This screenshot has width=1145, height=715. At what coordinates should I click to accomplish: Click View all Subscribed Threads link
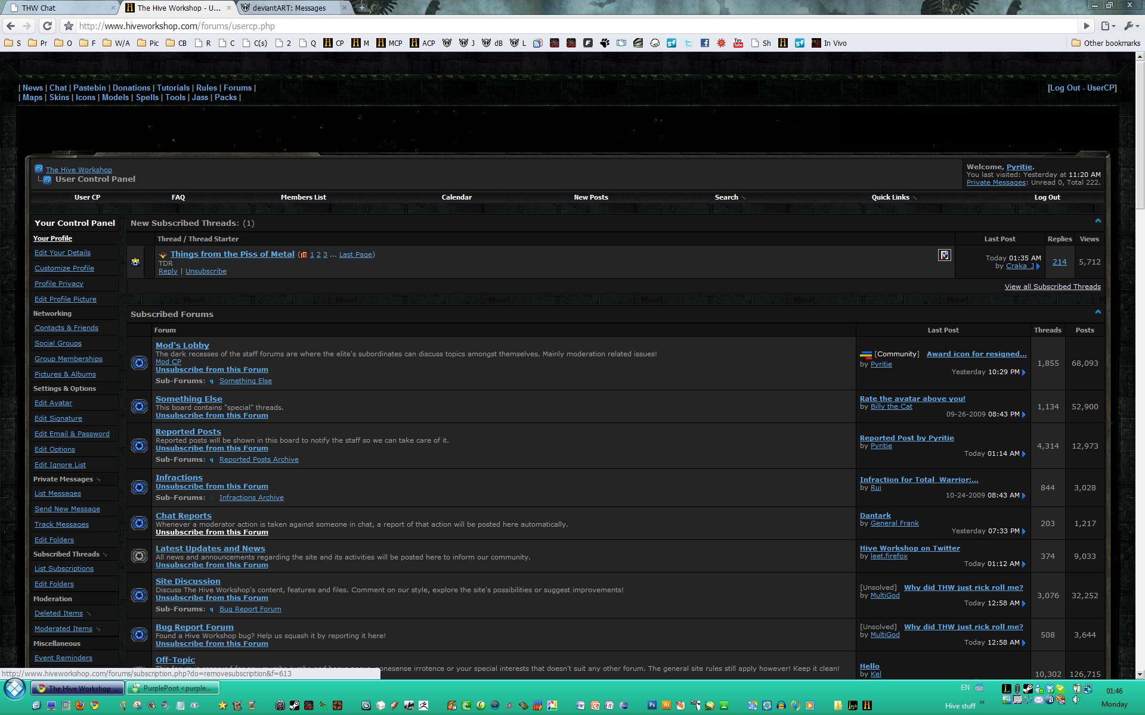[1053, 287]
